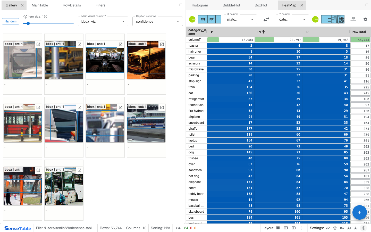The image size is (371, 232).
Task: Open the heatmap settings gear
Action: (365, 19)
